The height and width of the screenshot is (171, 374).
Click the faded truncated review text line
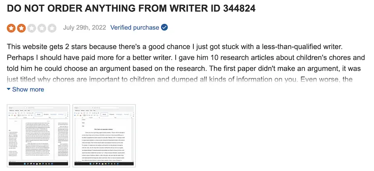(x=180, y=79)
